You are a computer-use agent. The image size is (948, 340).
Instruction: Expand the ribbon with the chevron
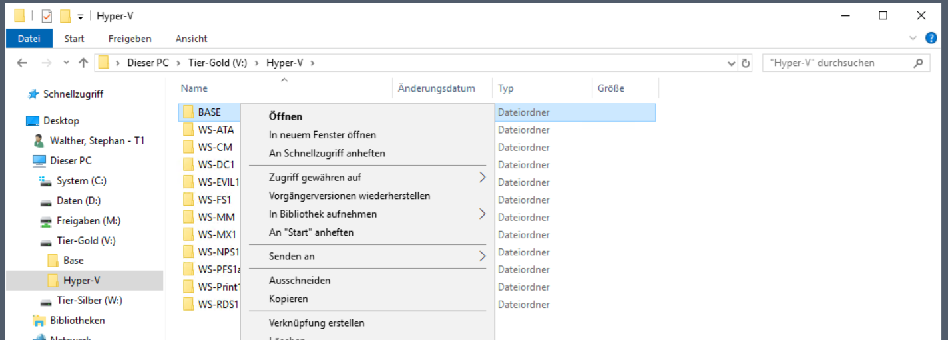[913, 39]
